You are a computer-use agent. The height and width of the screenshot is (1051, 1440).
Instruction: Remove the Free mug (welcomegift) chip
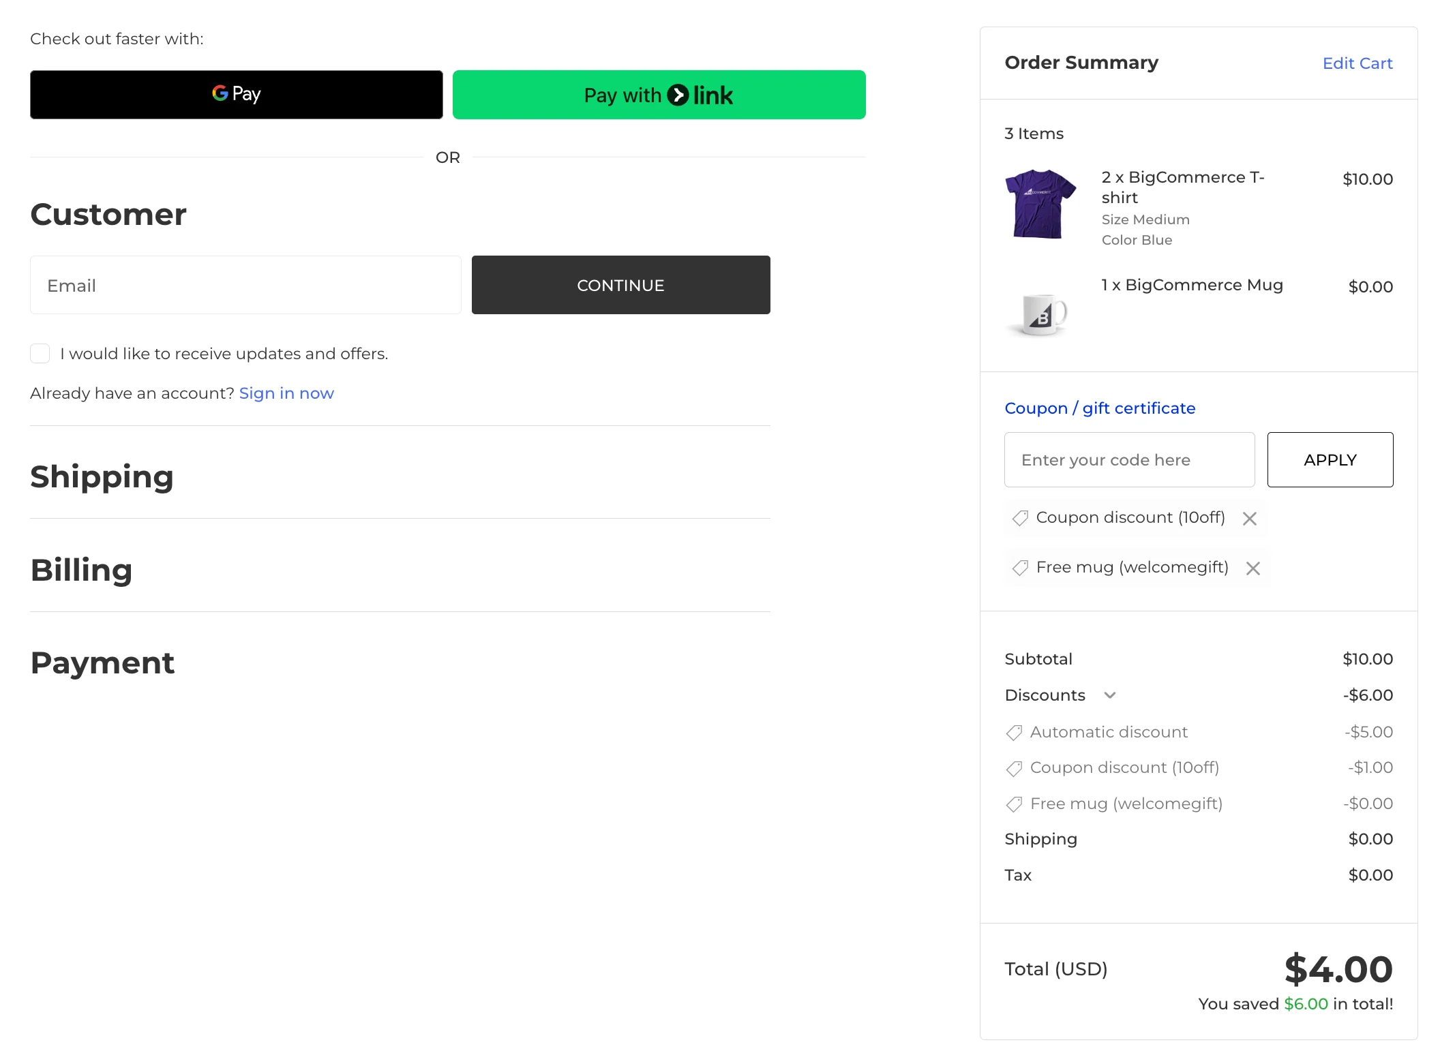(1253, 568)
